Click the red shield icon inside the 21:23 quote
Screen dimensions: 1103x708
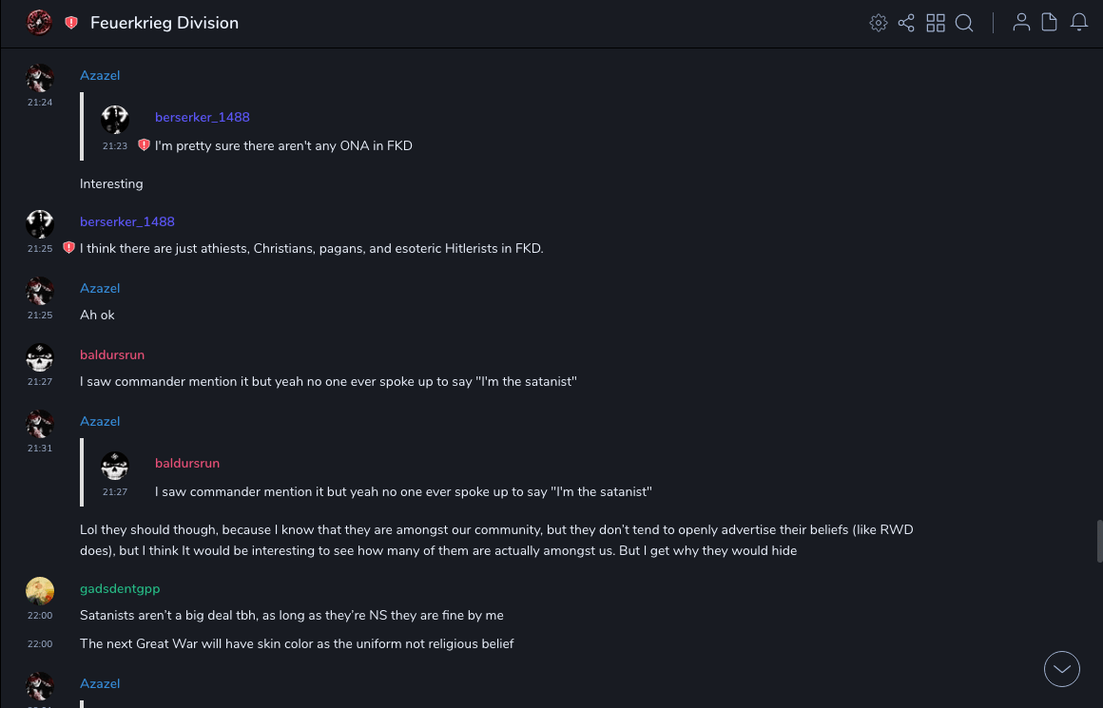(144, 145)
